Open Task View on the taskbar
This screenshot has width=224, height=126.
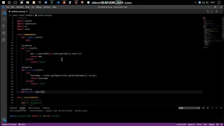click(15, 2)
